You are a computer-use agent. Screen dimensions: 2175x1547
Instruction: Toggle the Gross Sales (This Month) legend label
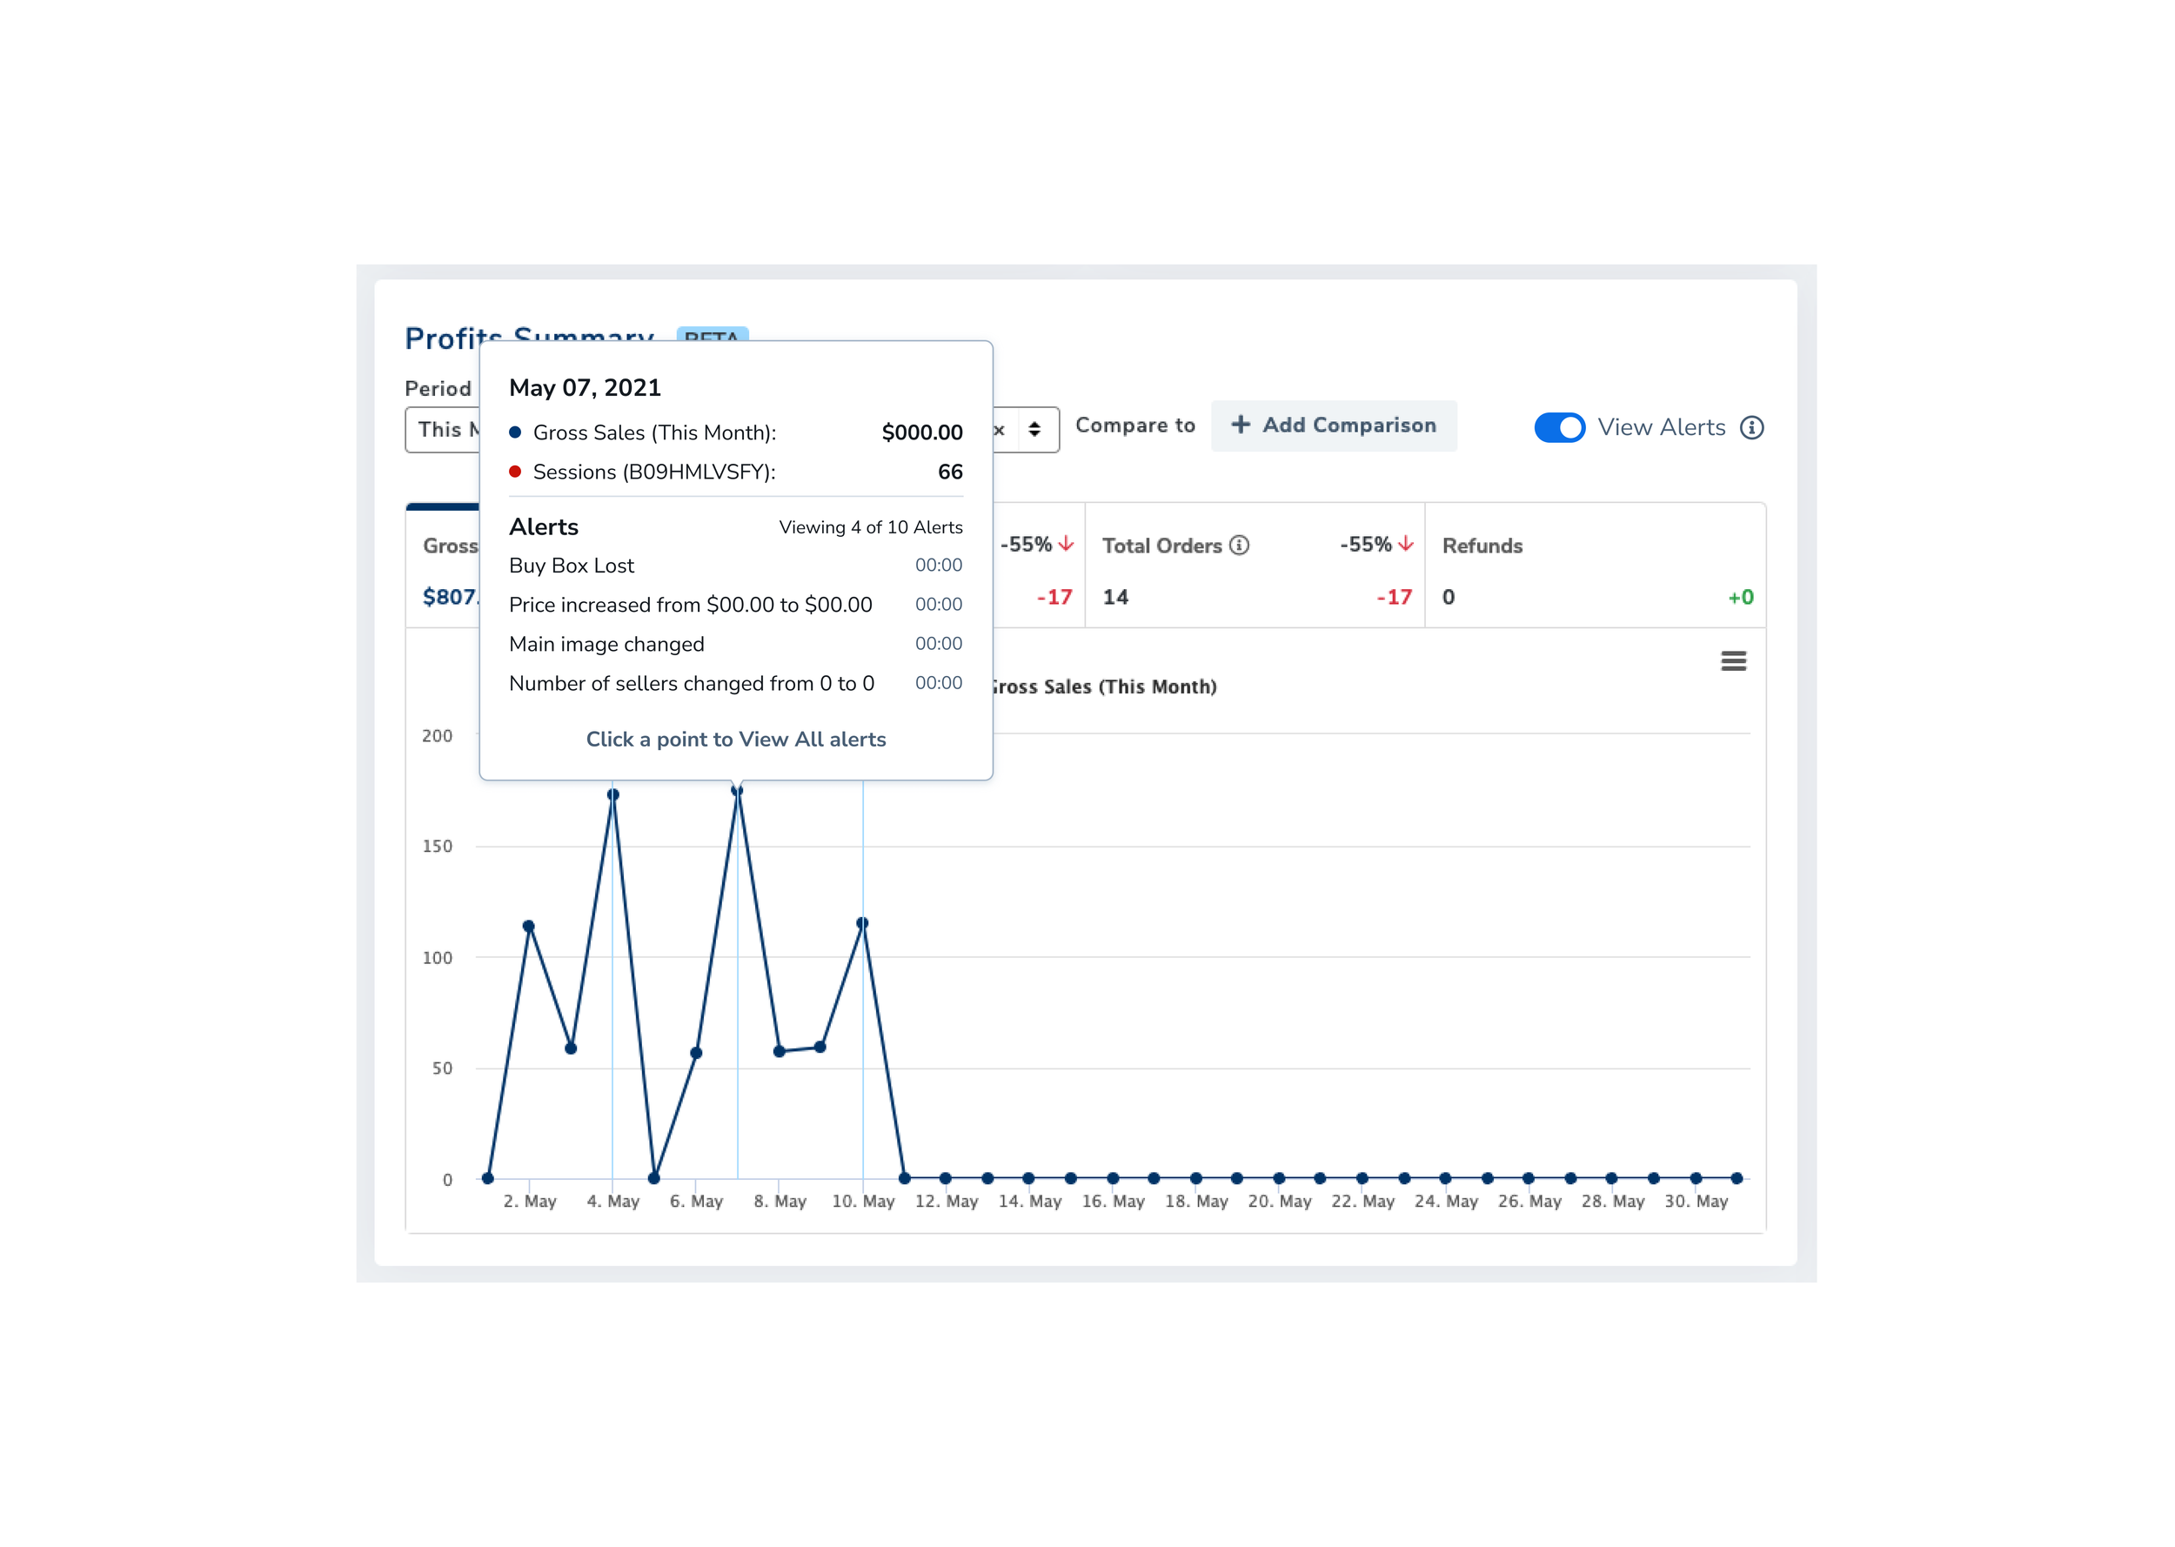[1105, 686]
